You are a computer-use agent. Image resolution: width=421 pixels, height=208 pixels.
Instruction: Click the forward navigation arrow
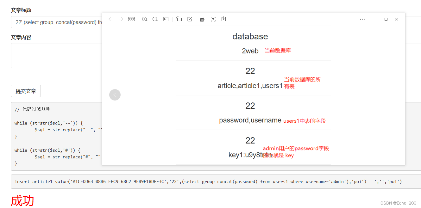[121, 19]
